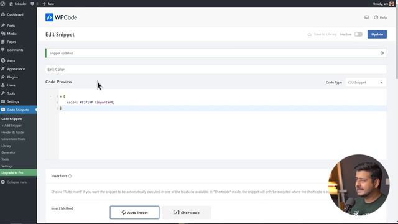Open Tools under Code Snippets submenu
The height and width of the screenshot is (224, 398).
pos(5,159)
